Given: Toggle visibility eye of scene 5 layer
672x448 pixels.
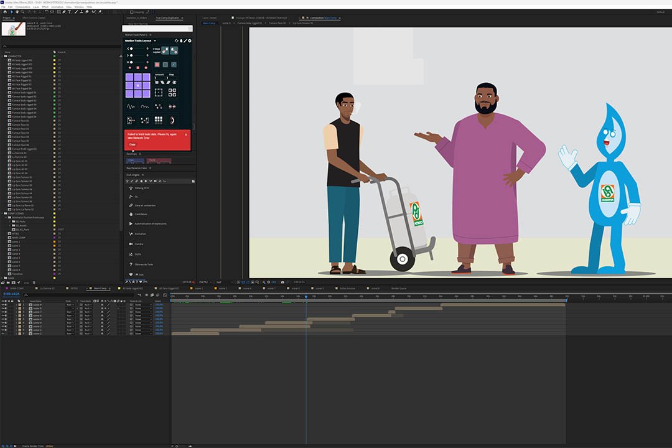Looking at the screenshot, I should [2, 319].
